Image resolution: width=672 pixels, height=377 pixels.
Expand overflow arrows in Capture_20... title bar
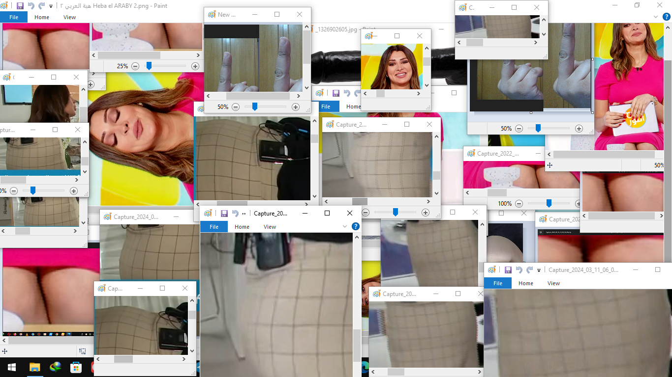tap(244, 214)
